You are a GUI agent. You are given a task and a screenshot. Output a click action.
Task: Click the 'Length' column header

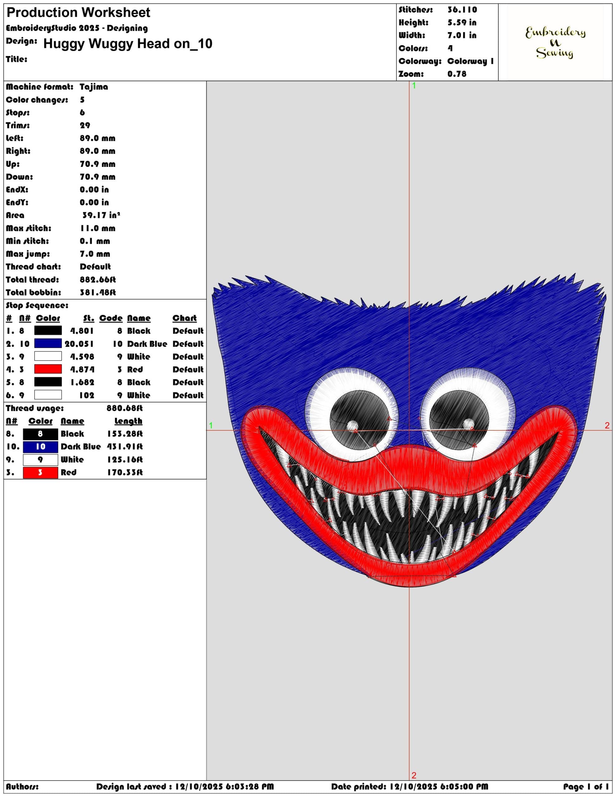[128, 421]
